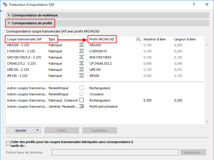
Task: Click the custom profile icon near Profil personnalisé
Action: (x=82, y=106)
